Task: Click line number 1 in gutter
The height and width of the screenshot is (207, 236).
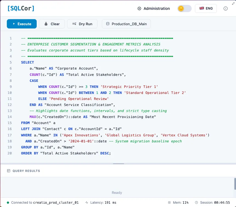Action: pyautogui.click(x=11, y=38)
